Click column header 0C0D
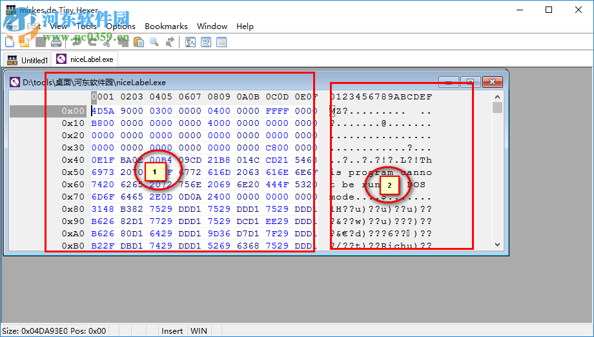594x337 pixels. click(277, 97)
